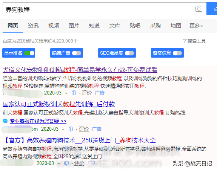This screenshot has height=171, width=217.
Task: Select the 网页 tab
Action: tap(13, 26)
